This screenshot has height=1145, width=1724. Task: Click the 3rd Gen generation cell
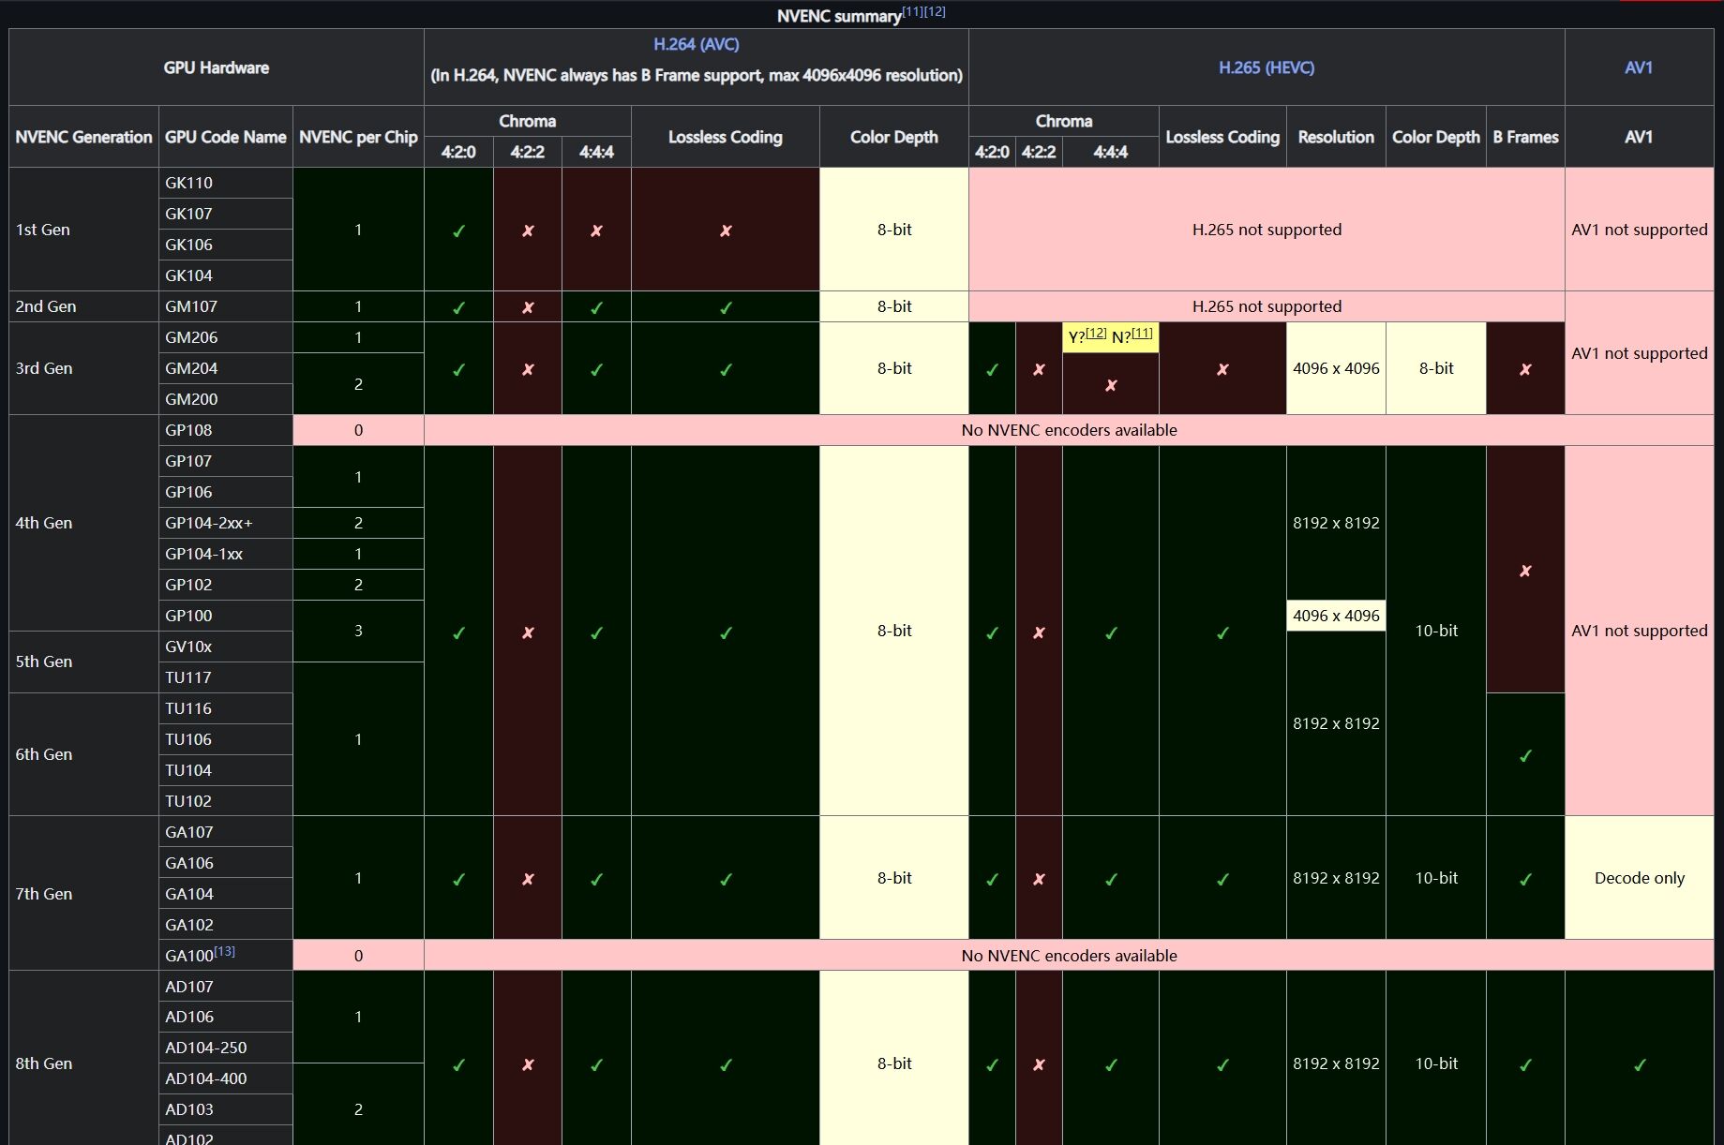point(83,368)
